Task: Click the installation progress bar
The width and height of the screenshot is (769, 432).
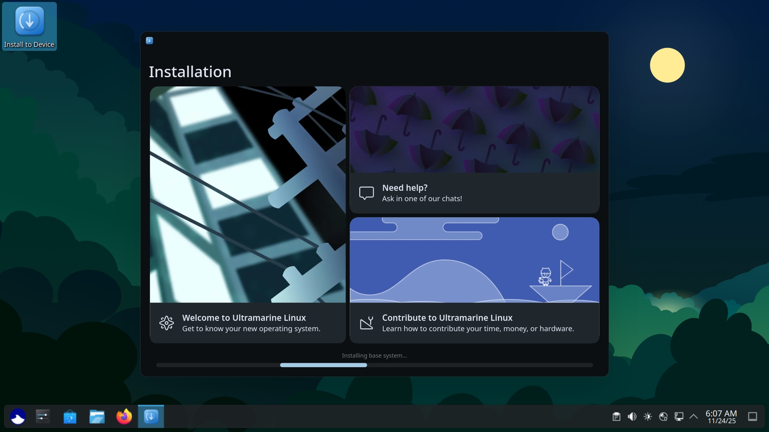Action: click(374, 365)
